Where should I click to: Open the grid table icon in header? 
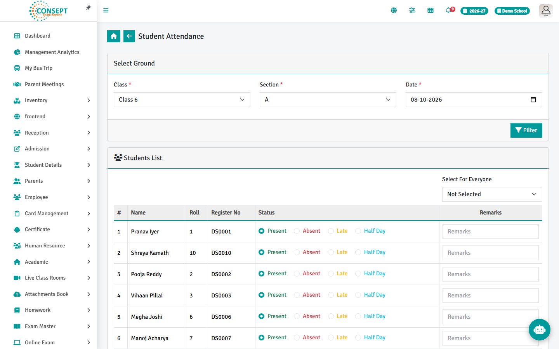(x=431, y=10)
